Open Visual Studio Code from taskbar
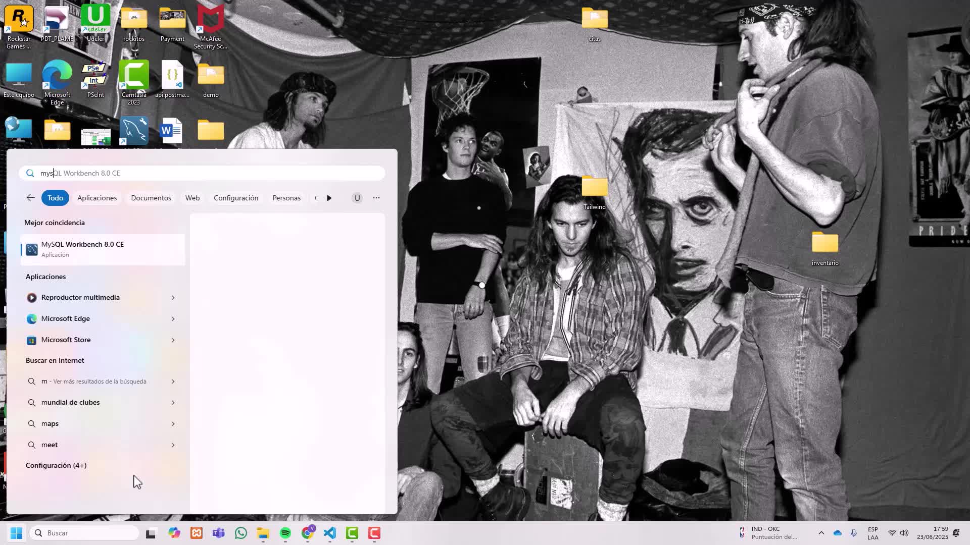Screen dimensions: 970x545 tap(330, 533)
